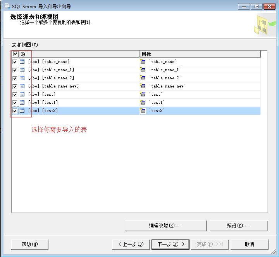Click the destination icon beside `table_name_1`
The height and width of the screenshot is (257, 279).
143,70
